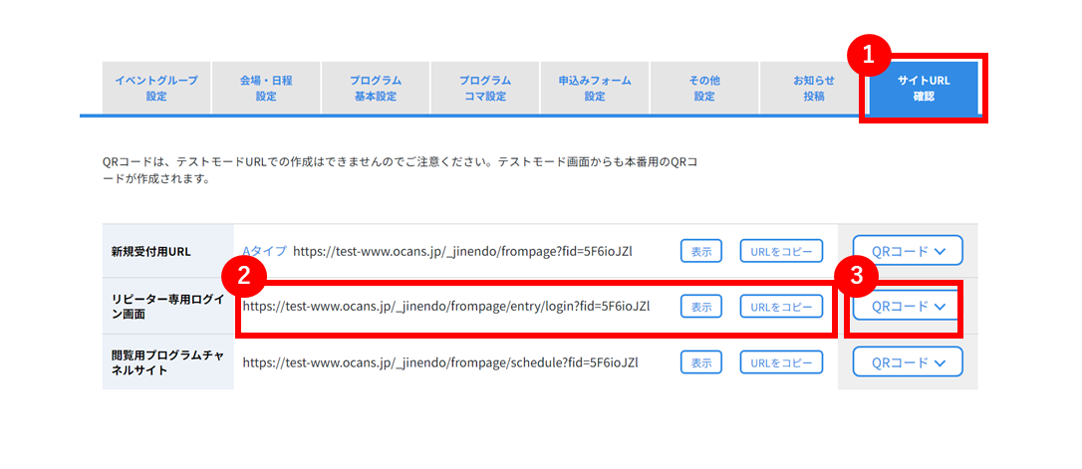Open the 申込みフォーム設定 tab
Image resolution: width=1082 pixels, height=469 pixels.
click(x=595, y=89)
